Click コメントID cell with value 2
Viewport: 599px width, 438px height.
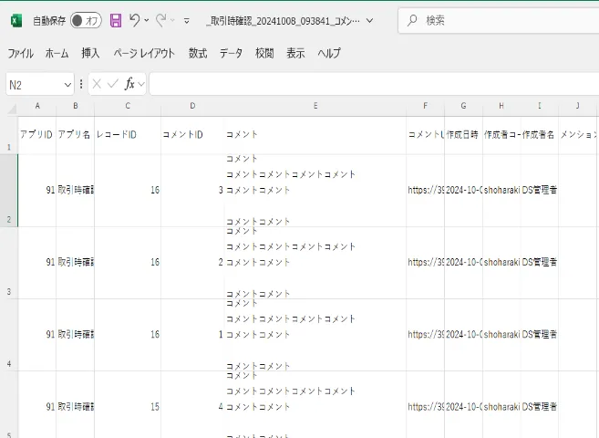[192, 263]
